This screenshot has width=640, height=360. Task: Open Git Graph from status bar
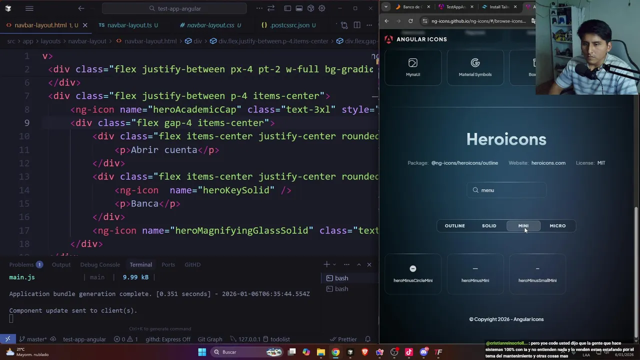[x=210, y=339]
